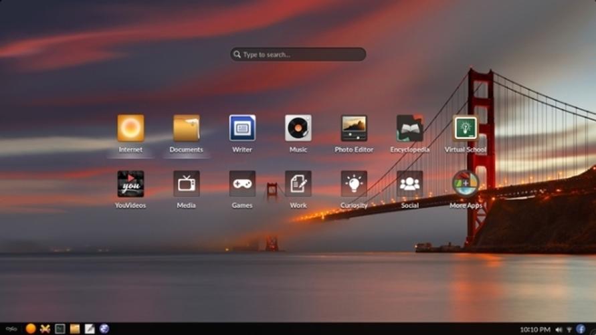Open the Curiosity folder
596x335 pixels.
click(x=354, y=184)
